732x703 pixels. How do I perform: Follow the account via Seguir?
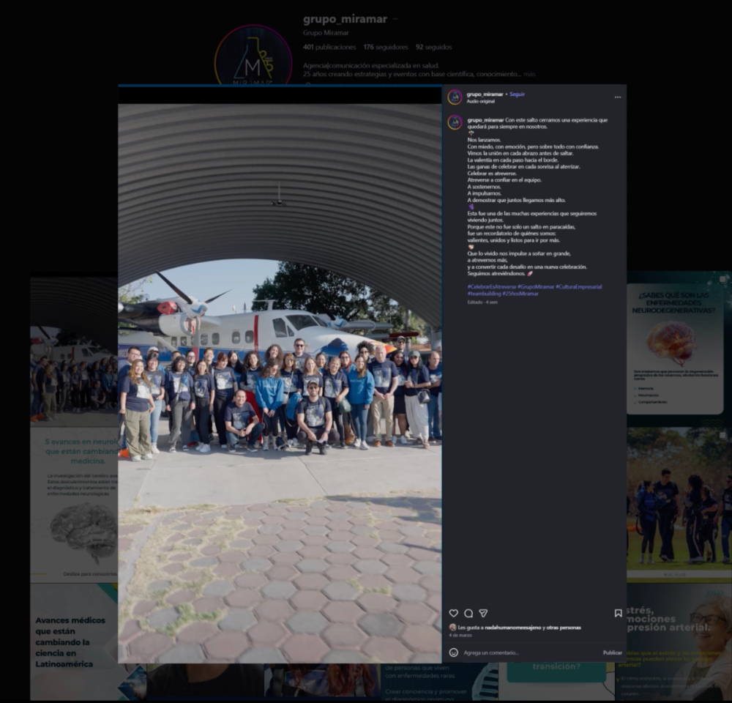pyautogui.click(x=518, y=94)
